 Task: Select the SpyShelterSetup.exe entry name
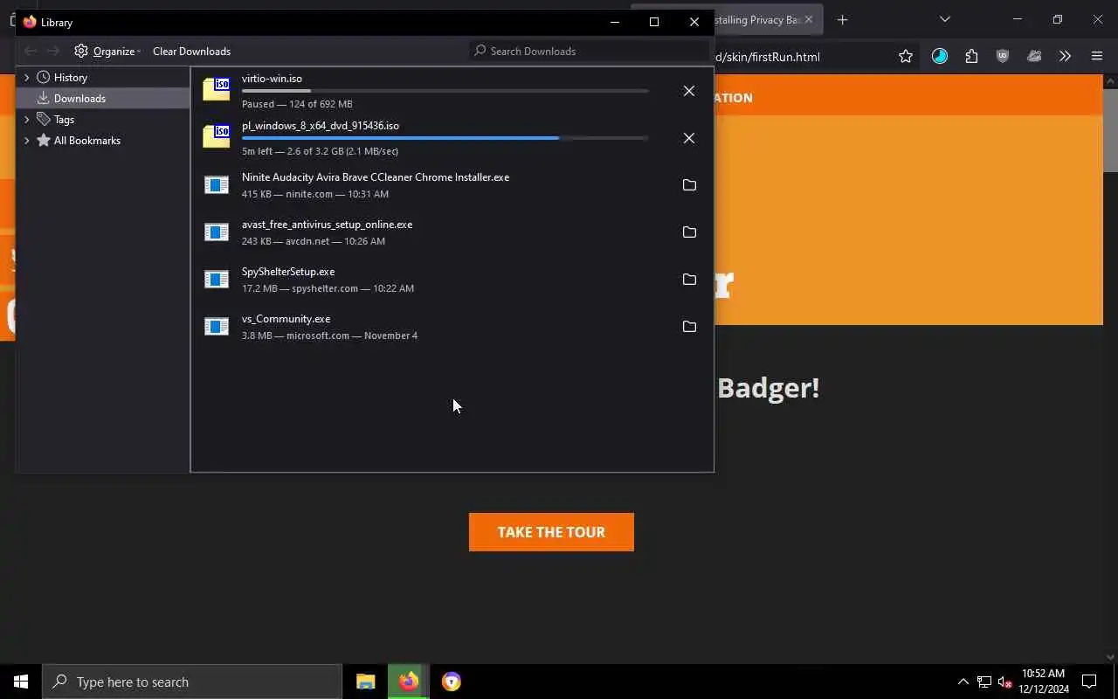click(x=288, y=272)
